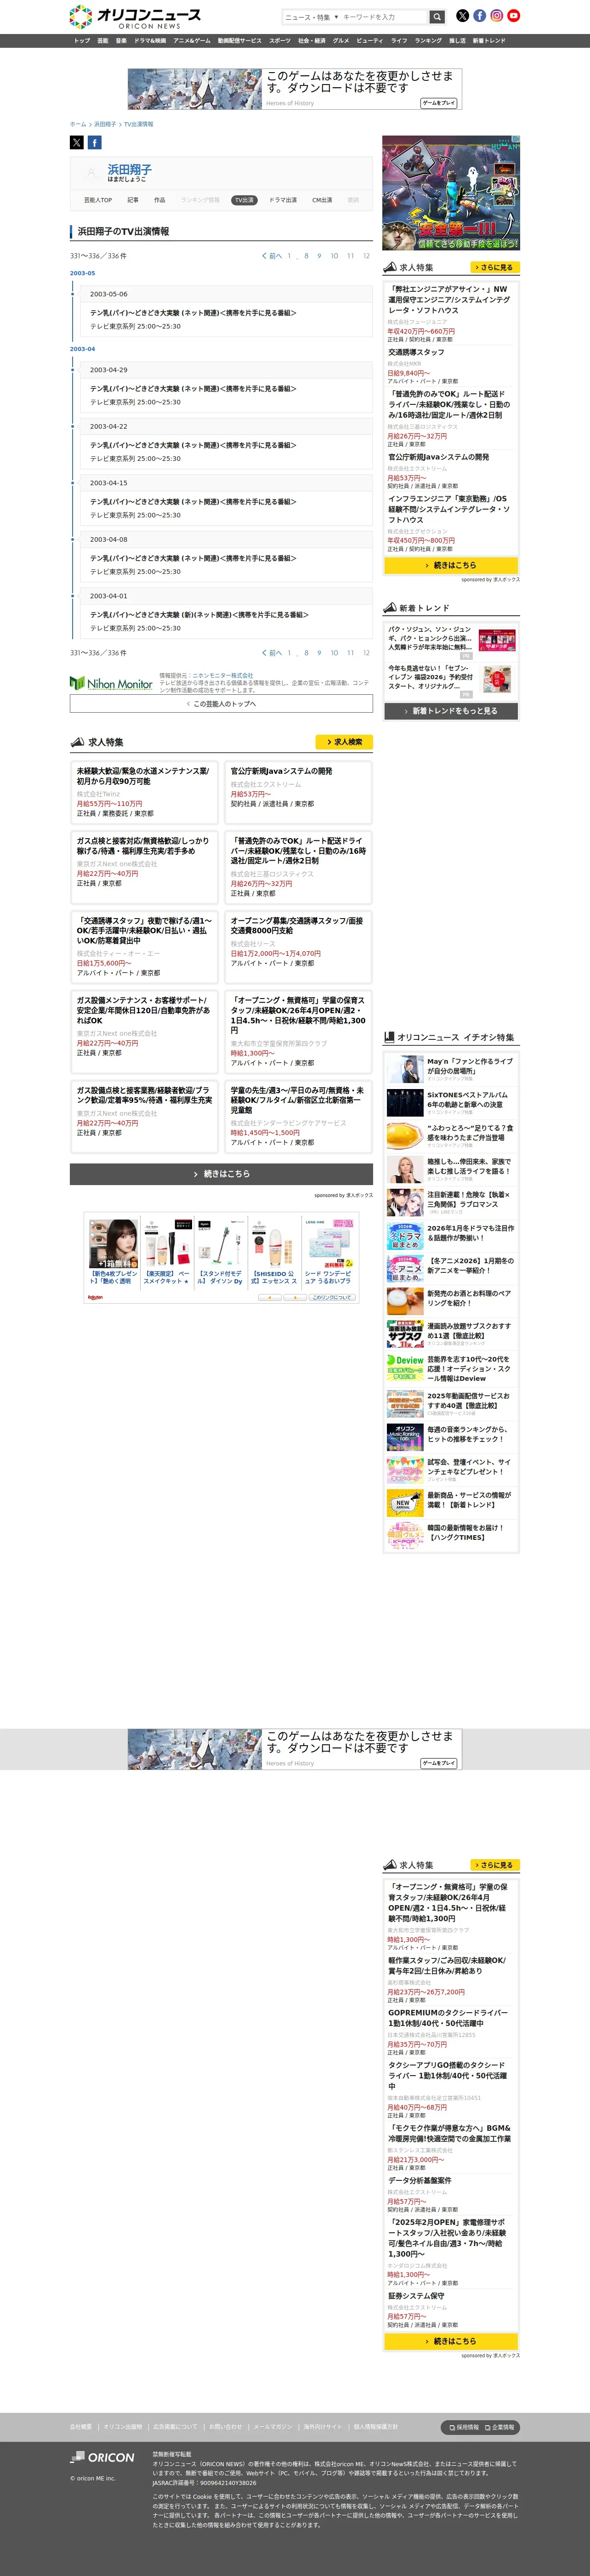The image size is (590, 2576).
Task: Switch to CM出演 profile tab
Action: click(322, 200)
